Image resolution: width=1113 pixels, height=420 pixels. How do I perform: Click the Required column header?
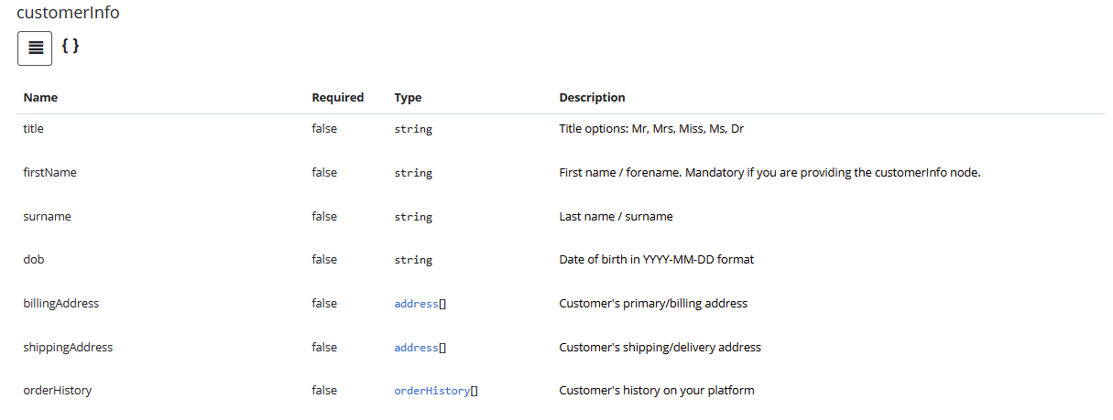pos(337,98)
